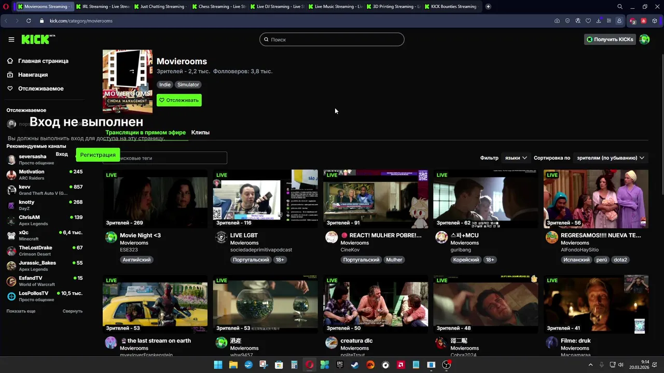664x373 pixels.
Task: Click Получить KICKs button
Action: point(610,39)
